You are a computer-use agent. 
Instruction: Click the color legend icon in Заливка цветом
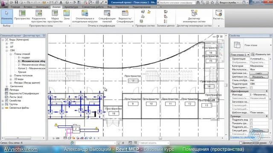[x=166, y=21]
